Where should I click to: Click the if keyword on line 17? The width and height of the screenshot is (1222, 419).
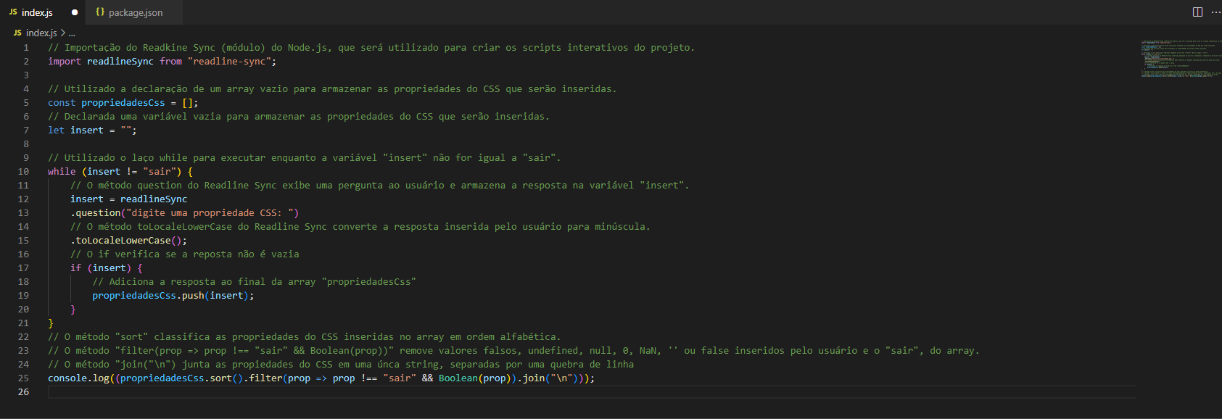tap(75, 268)
